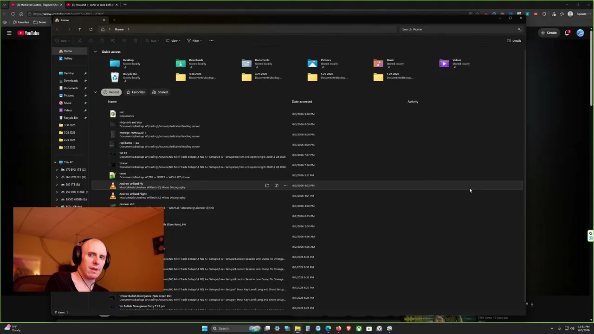Open file location for Andrew Willard Fly
Viewport: 594px width, 334px height.
267,186
